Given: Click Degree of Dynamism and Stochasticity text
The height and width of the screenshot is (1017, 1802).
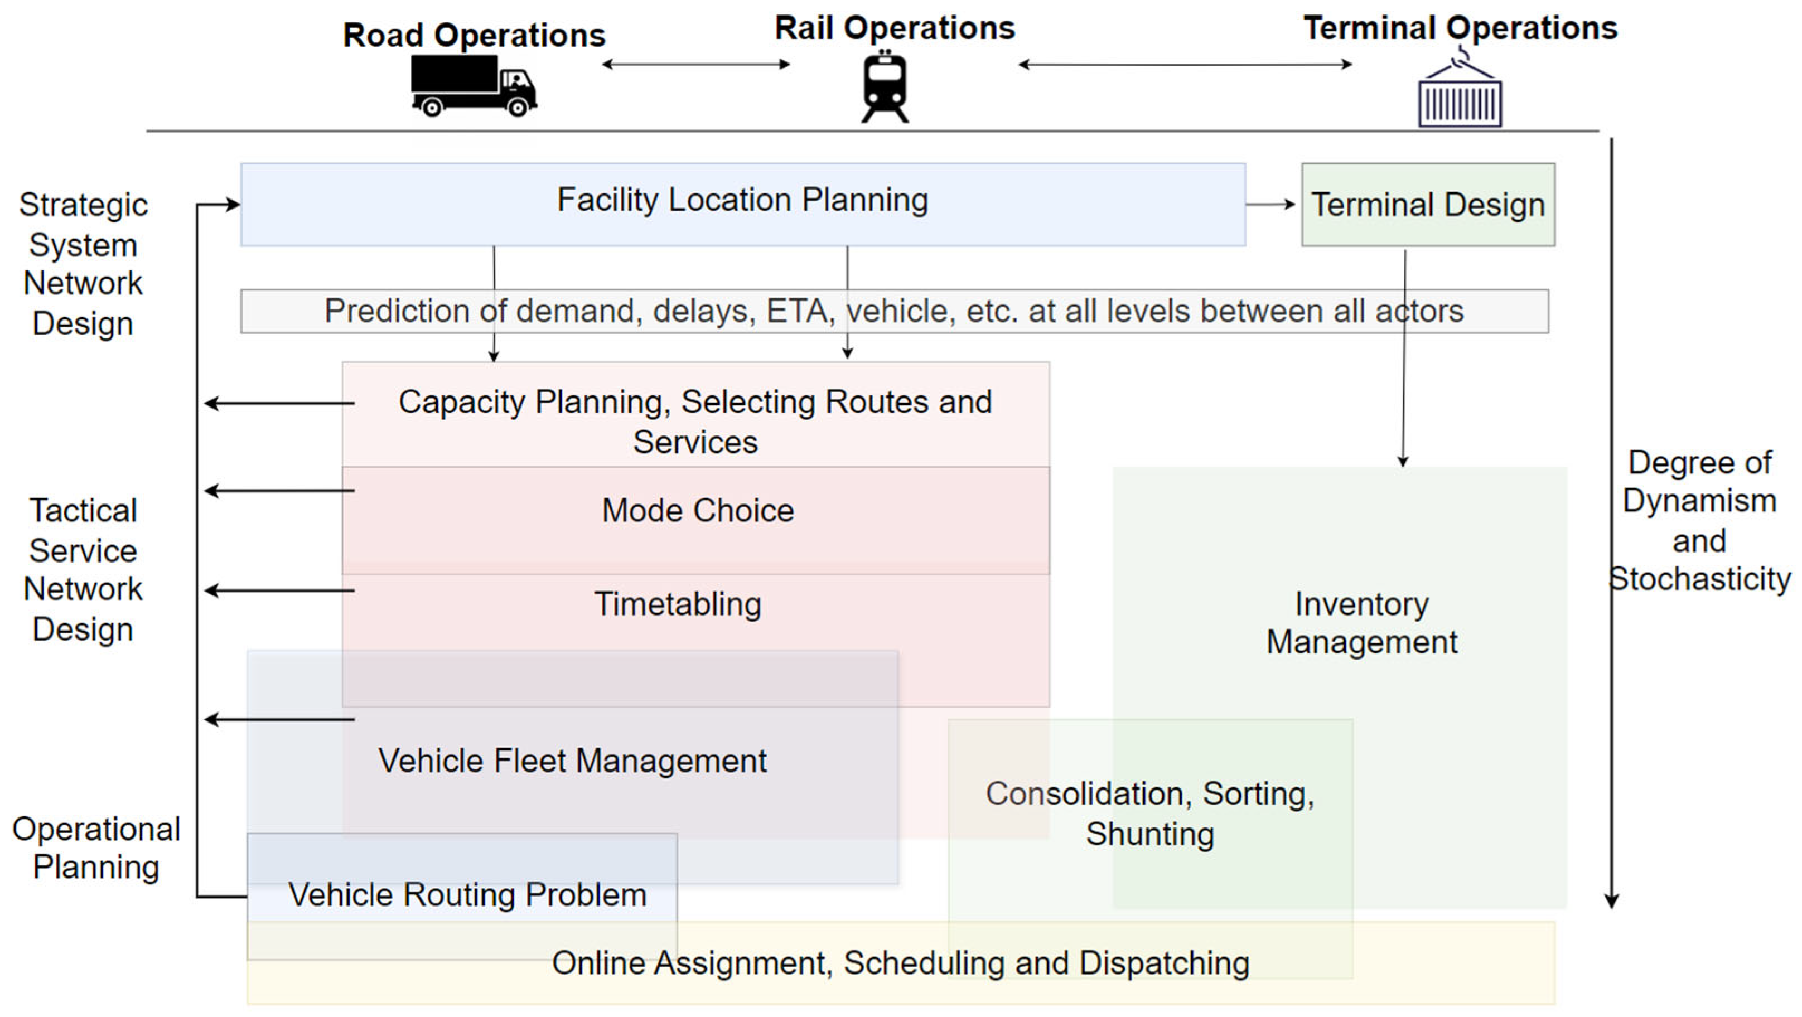Looking at the screenshot, I should [x=1699, y=520].
